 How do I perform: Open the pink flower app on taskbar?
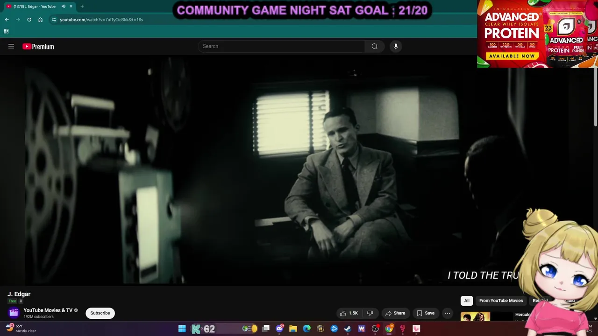416,329
